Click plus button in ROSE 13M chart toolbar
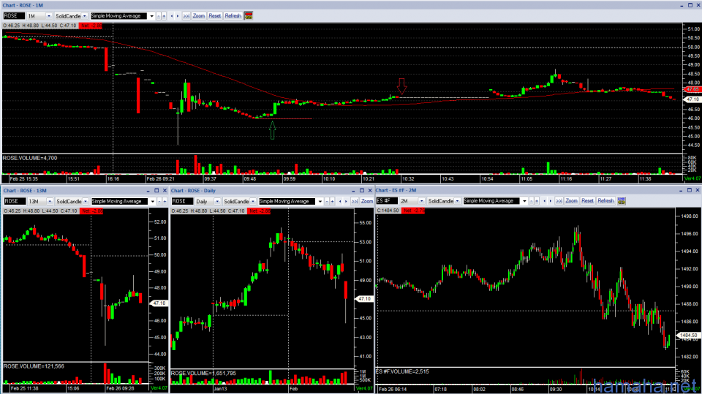Image resolution: width=702 pixels, height=394 pixels. 165,202
